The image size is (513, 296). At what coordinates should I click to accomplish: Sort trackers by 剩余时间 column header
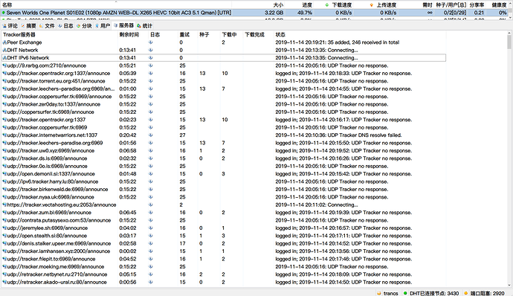129,35
